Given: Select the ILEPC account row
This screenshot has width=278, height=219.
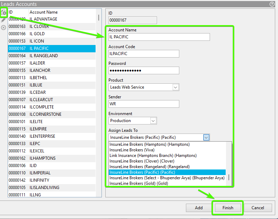Looking at the screenshot, I should pyautogui.click(x=52, y=144).
